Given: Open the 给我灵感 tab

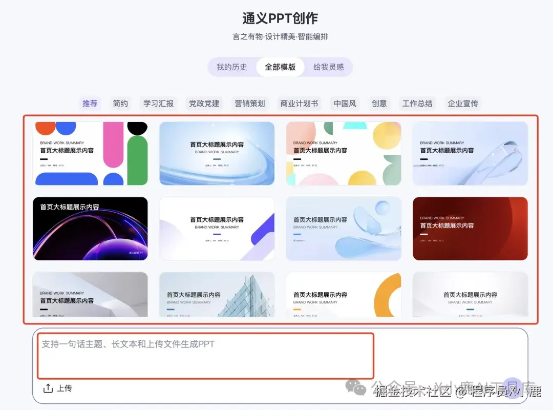Looking at the screenshot, I should pyautogui.click(x=328, y=67).
